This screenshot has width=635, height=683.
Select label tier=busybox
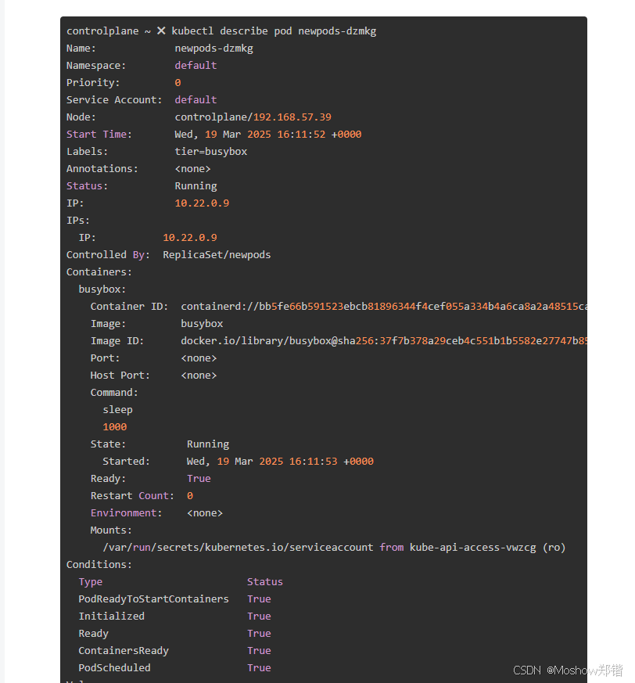coord(211,152)
